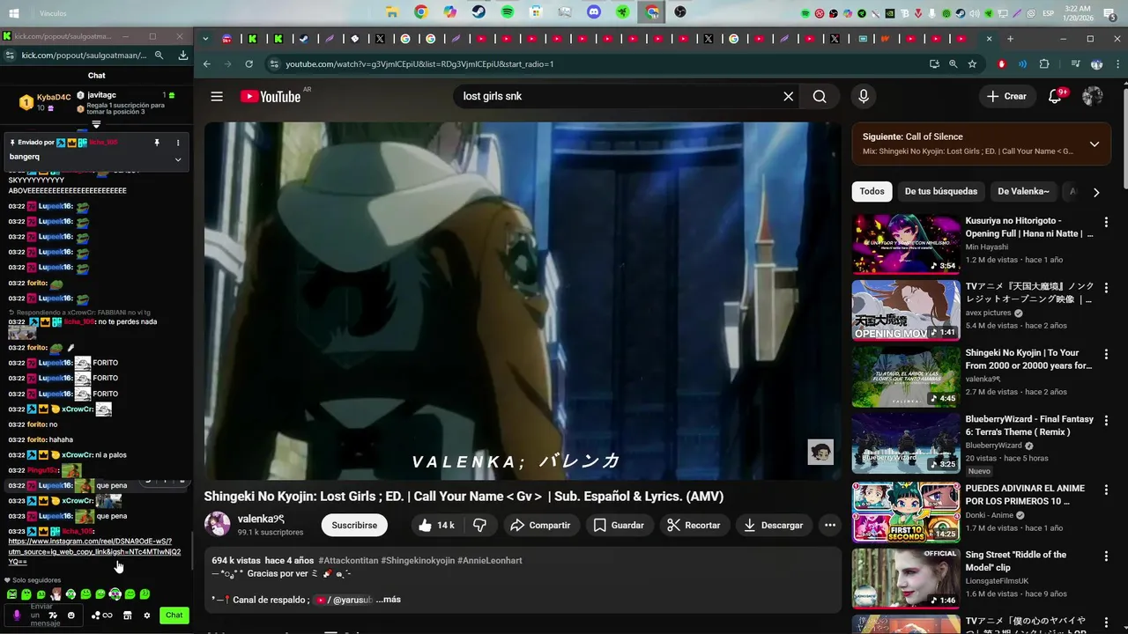
Task: Open options for 'To Your From 2000' video
Action: coord(1106,354)
